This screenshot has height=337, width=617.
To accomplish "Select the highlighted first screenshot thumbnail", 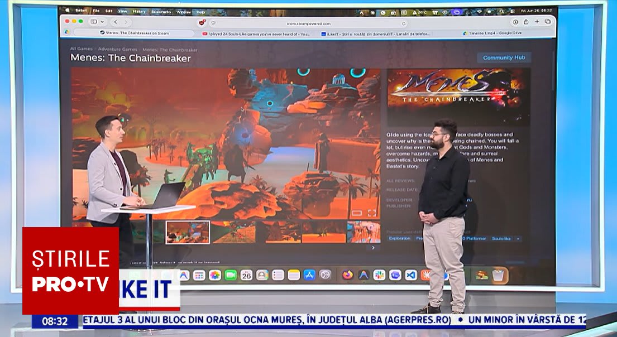I will 188,232.
